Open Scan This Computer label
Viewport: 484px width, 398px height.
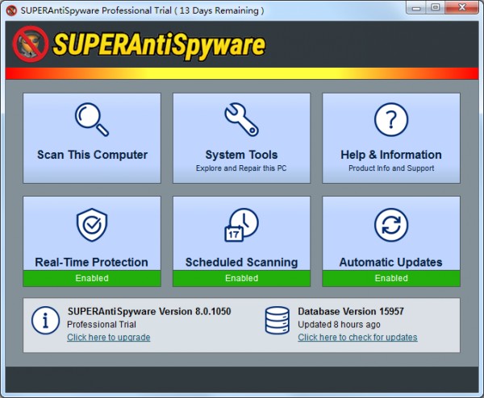click(92, 155)
